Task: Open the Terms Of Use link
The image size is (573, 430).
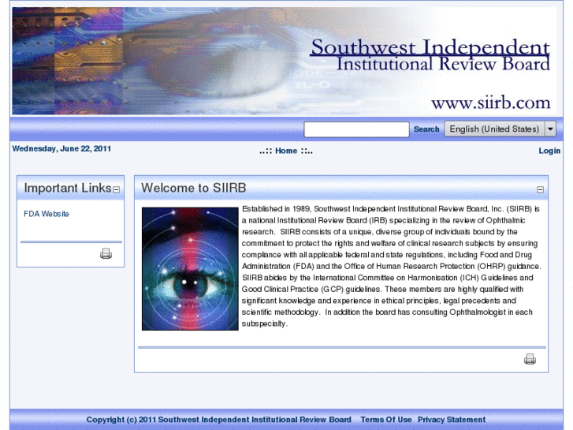Action: pos(386,420)
